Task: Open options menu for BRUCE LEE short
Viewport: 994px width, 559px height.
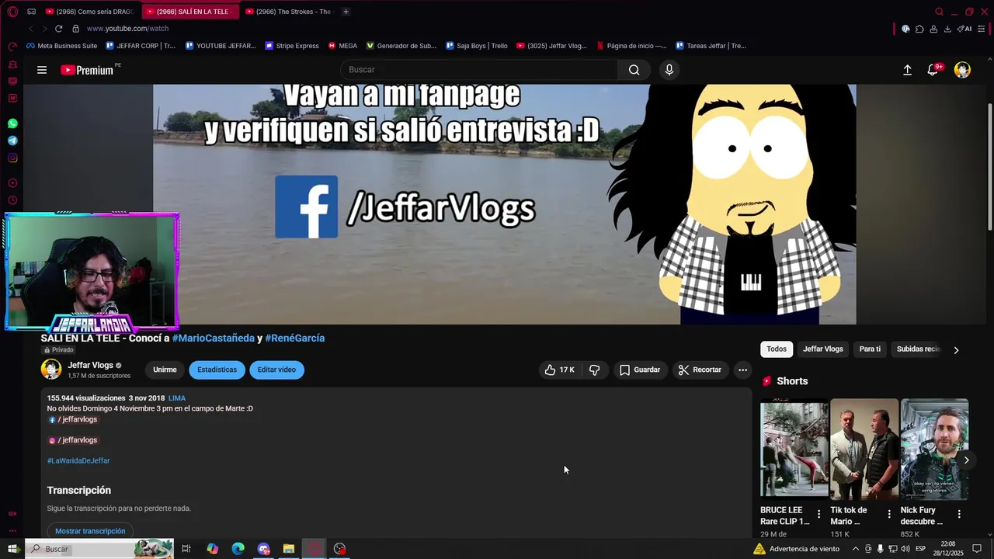Action: point(818,514)
